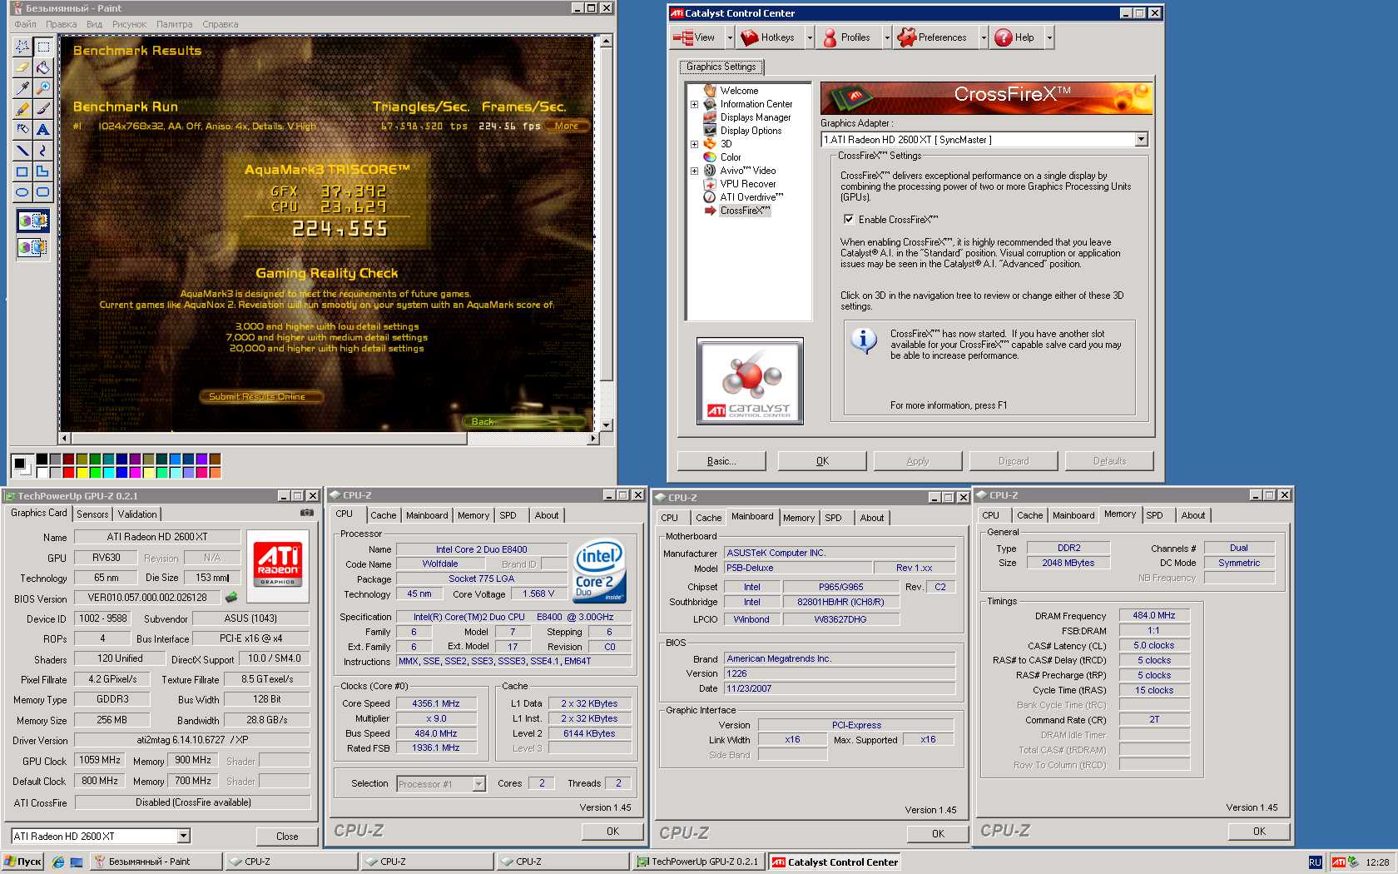
Task: Click the Close button in GPU-Z
Action: click(287, 837)
